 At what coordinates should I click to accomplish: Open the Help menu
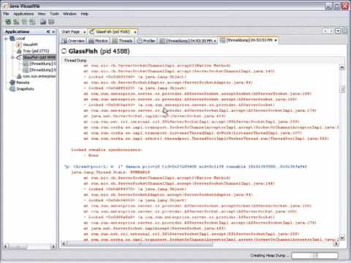[85, 14]
